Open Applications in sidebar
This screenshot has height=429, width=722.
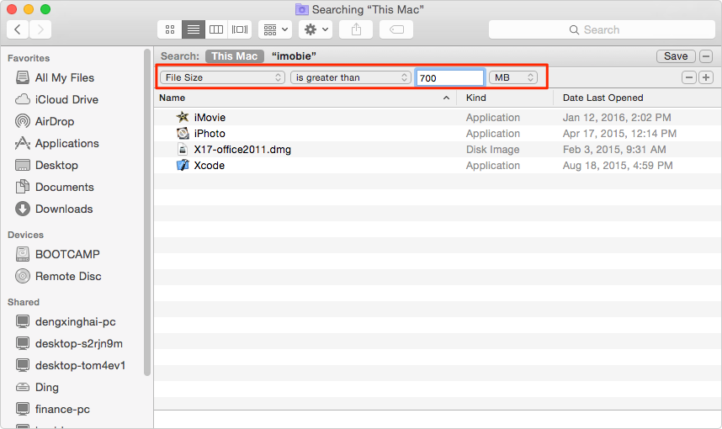click(66, 143)
